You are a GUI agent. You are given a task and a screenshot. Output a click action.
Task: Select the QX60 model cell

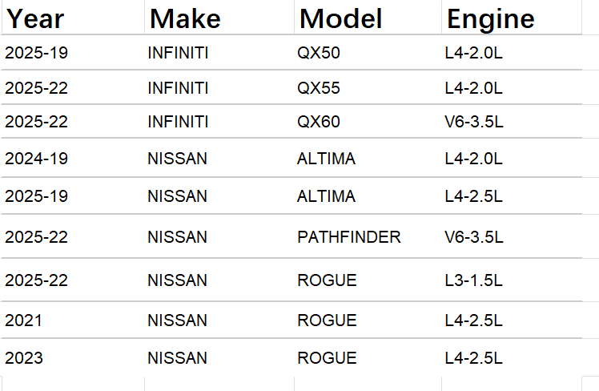click(x=318, y=122)
